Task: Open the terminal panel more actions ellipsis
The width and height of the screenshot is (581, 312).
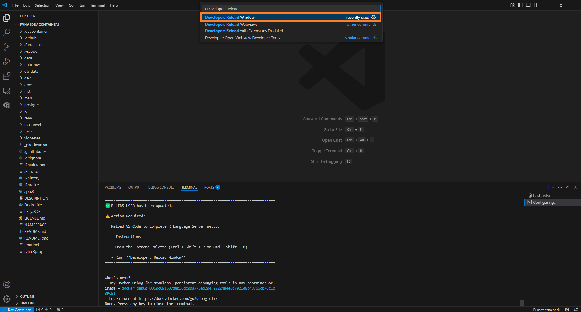Action: click(560, 187)
